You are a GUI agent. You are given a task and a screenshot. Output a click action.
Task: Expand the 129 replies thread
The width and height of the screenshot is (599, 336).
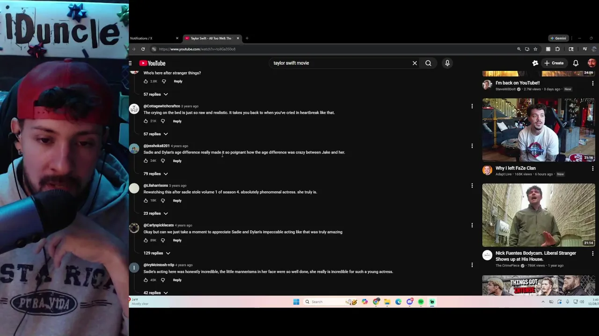[x=156, y=253]
